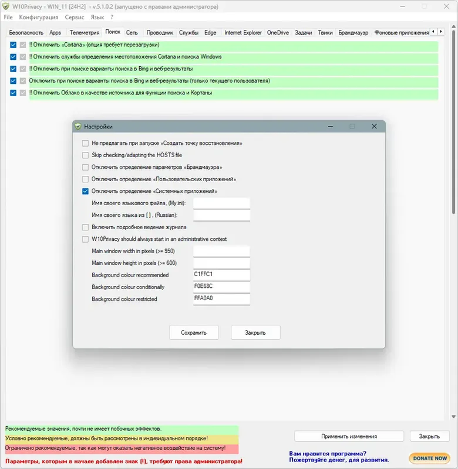
Task: Click Background colour restricted field FFA0A0
Action: point(222,298)
